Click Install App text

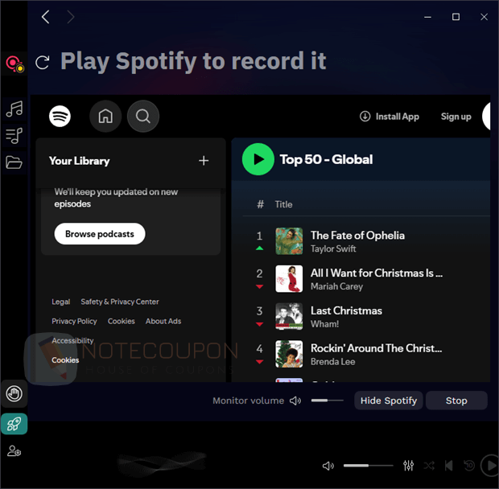[x=397, y=117]
